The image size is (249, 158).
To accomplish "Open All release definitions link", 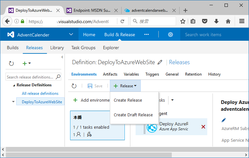I will (40, 93).
